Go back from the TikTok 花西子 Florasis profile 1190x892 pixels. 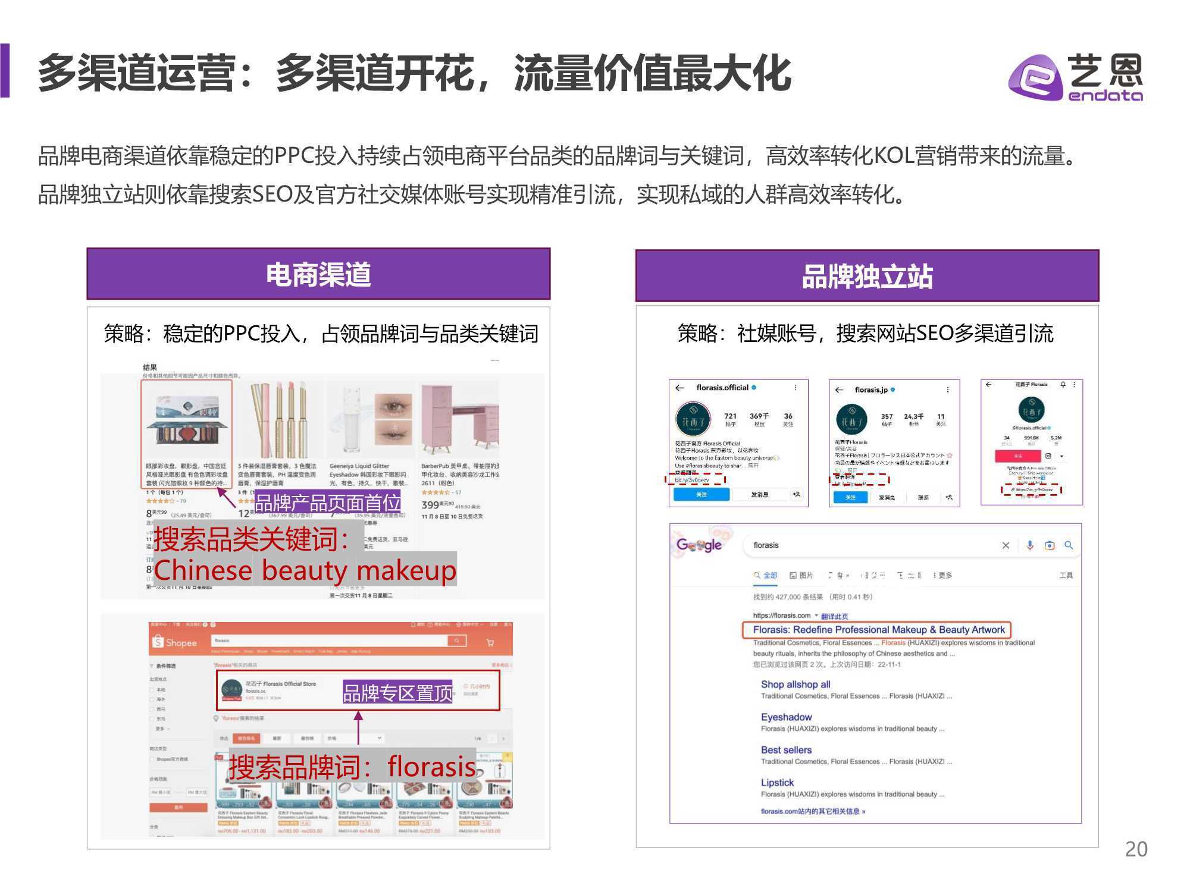click(989, 385)
